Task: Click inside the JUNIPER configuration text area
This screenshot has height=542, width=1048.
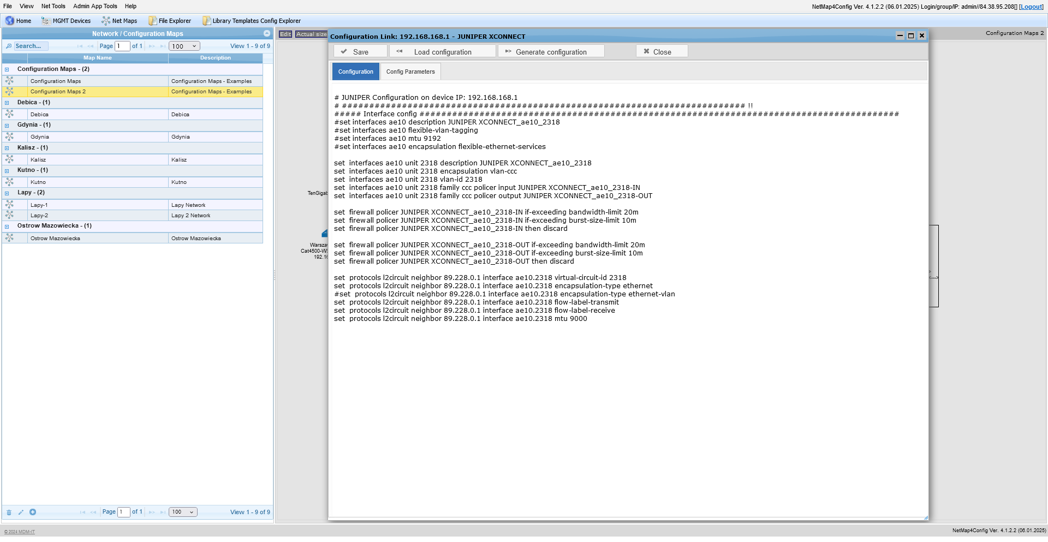Action: [x=628, y=300]
